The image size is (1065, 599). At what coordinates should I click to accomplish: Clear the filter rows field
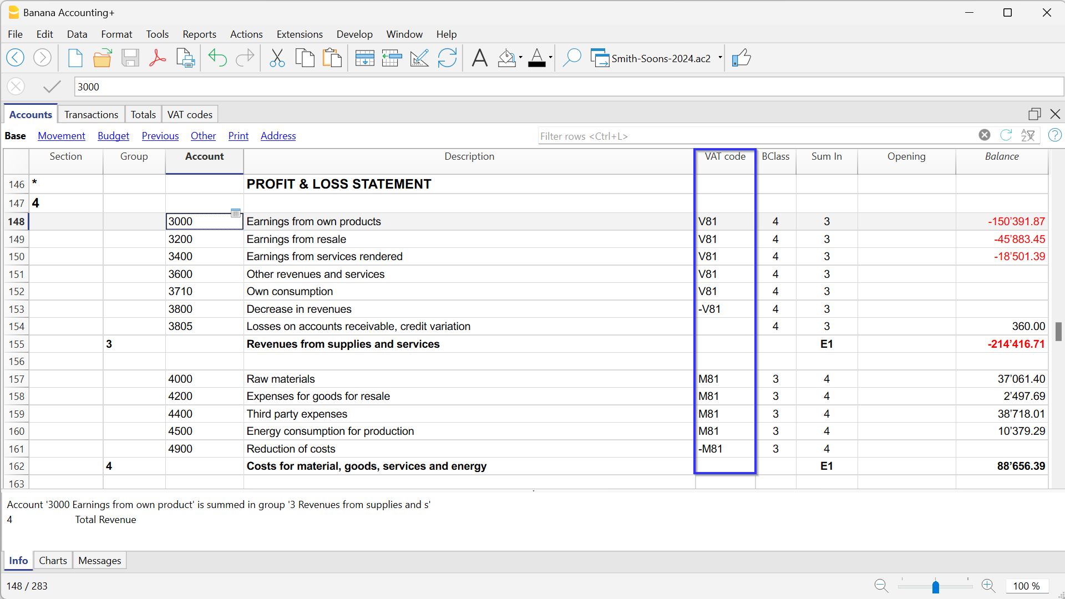(x=984, y=135)
